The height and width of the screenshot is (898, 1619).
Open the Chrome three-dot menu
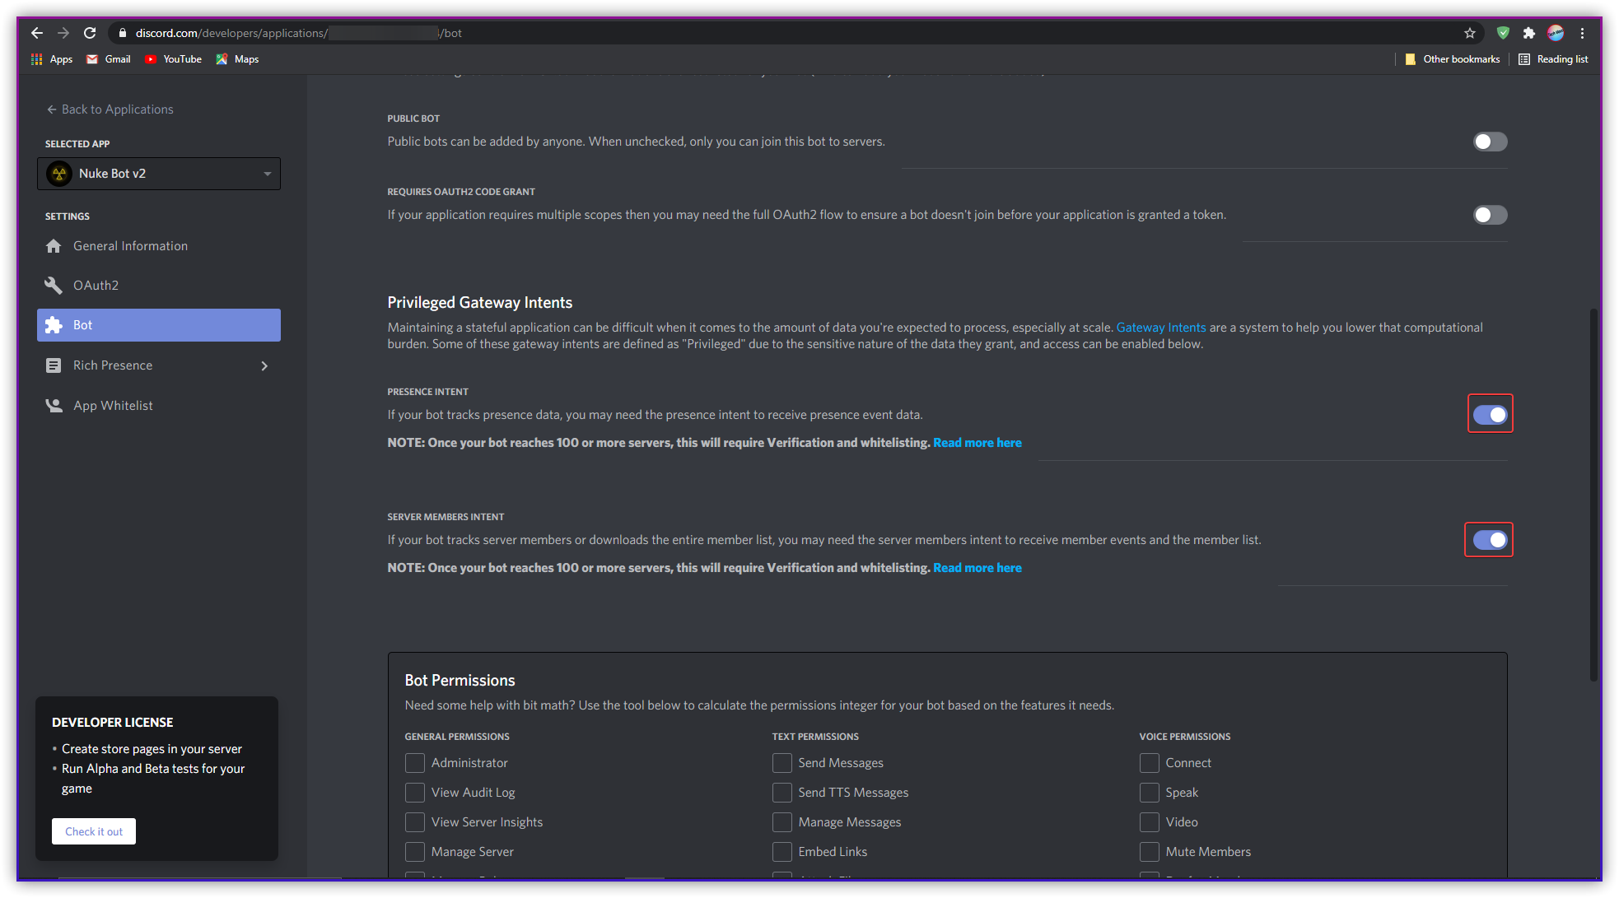[x=1582, y=33]
